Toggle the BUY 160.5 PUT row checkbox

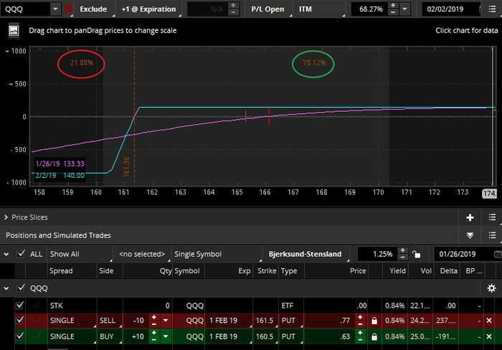(19, 336)
